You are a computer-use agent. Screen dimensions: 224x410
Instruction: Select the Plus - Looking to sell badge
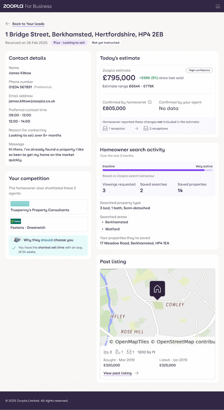tap(69, 42)
